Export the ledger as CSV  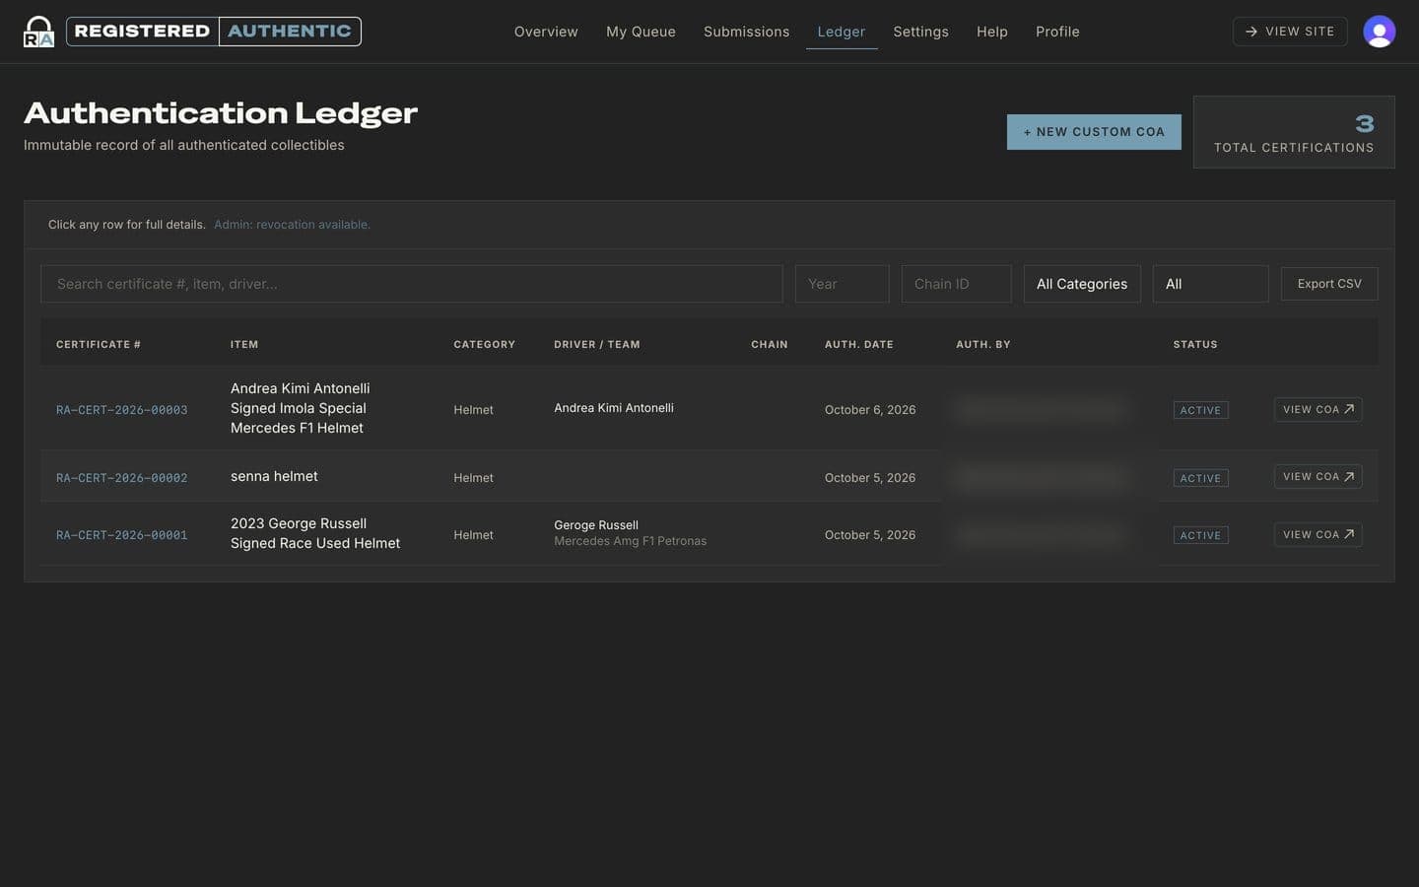pos(1329,284)
